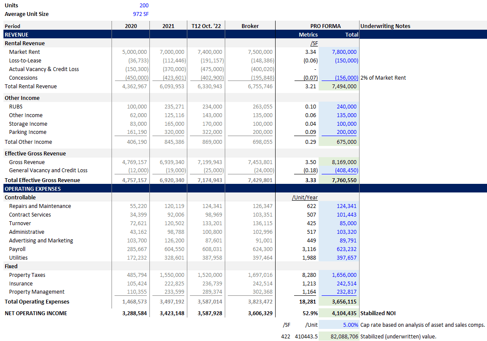Click the T12 Oct. '22 column header
The width and height of the screenshot is (487, 341).
click(x=206, y=26)
